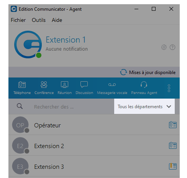
Task: Open the Conférence icon
Action: [x=44, y=85]
